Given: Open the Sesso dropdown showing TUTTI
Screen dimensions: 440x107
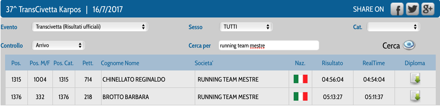Looking at the screenshot, I should pos(246,27).
